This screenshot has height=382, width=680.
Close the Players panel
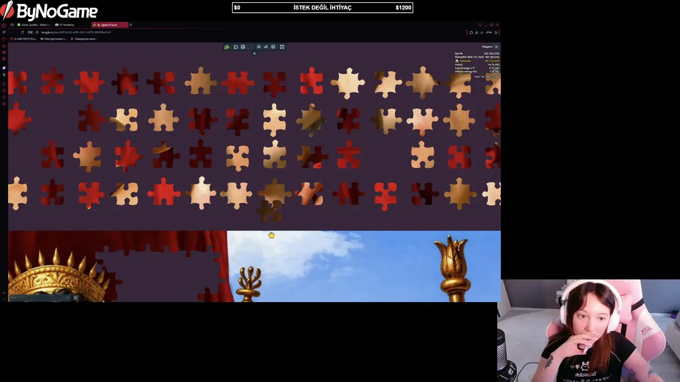(x=496, y=47)
